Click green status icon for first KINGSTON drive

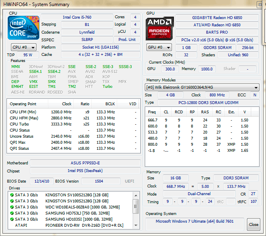tap(12, 195)
